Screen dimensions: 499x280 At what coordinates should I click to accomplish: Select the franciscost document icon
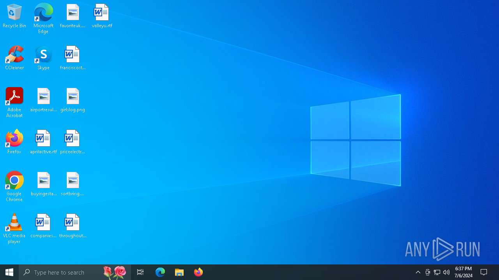coord(73,58)
